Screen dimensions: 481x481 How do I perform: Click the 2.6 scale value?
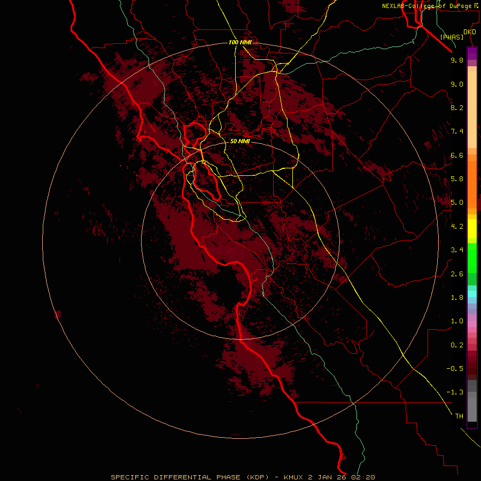pos(457,274)
